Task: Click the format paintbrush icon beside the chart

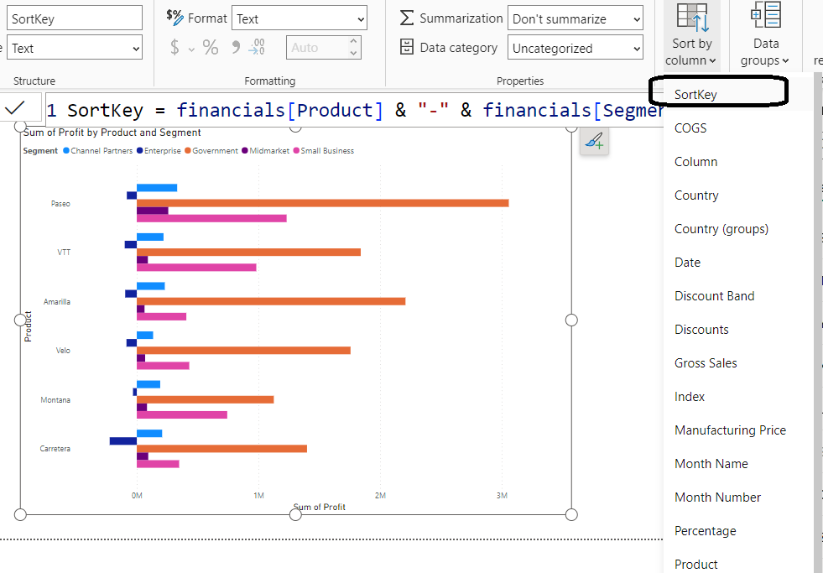Action: tap(594, 141)
